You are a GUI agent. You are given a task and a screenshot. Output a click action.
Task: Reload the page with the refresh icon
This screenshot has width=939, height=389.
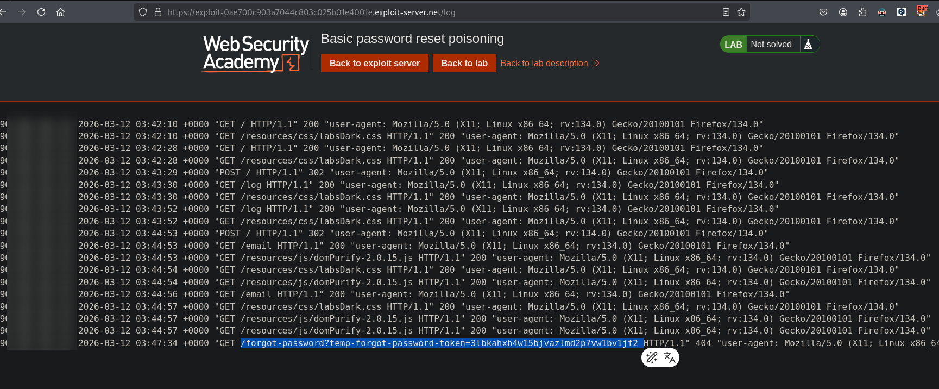pos(41,12)
